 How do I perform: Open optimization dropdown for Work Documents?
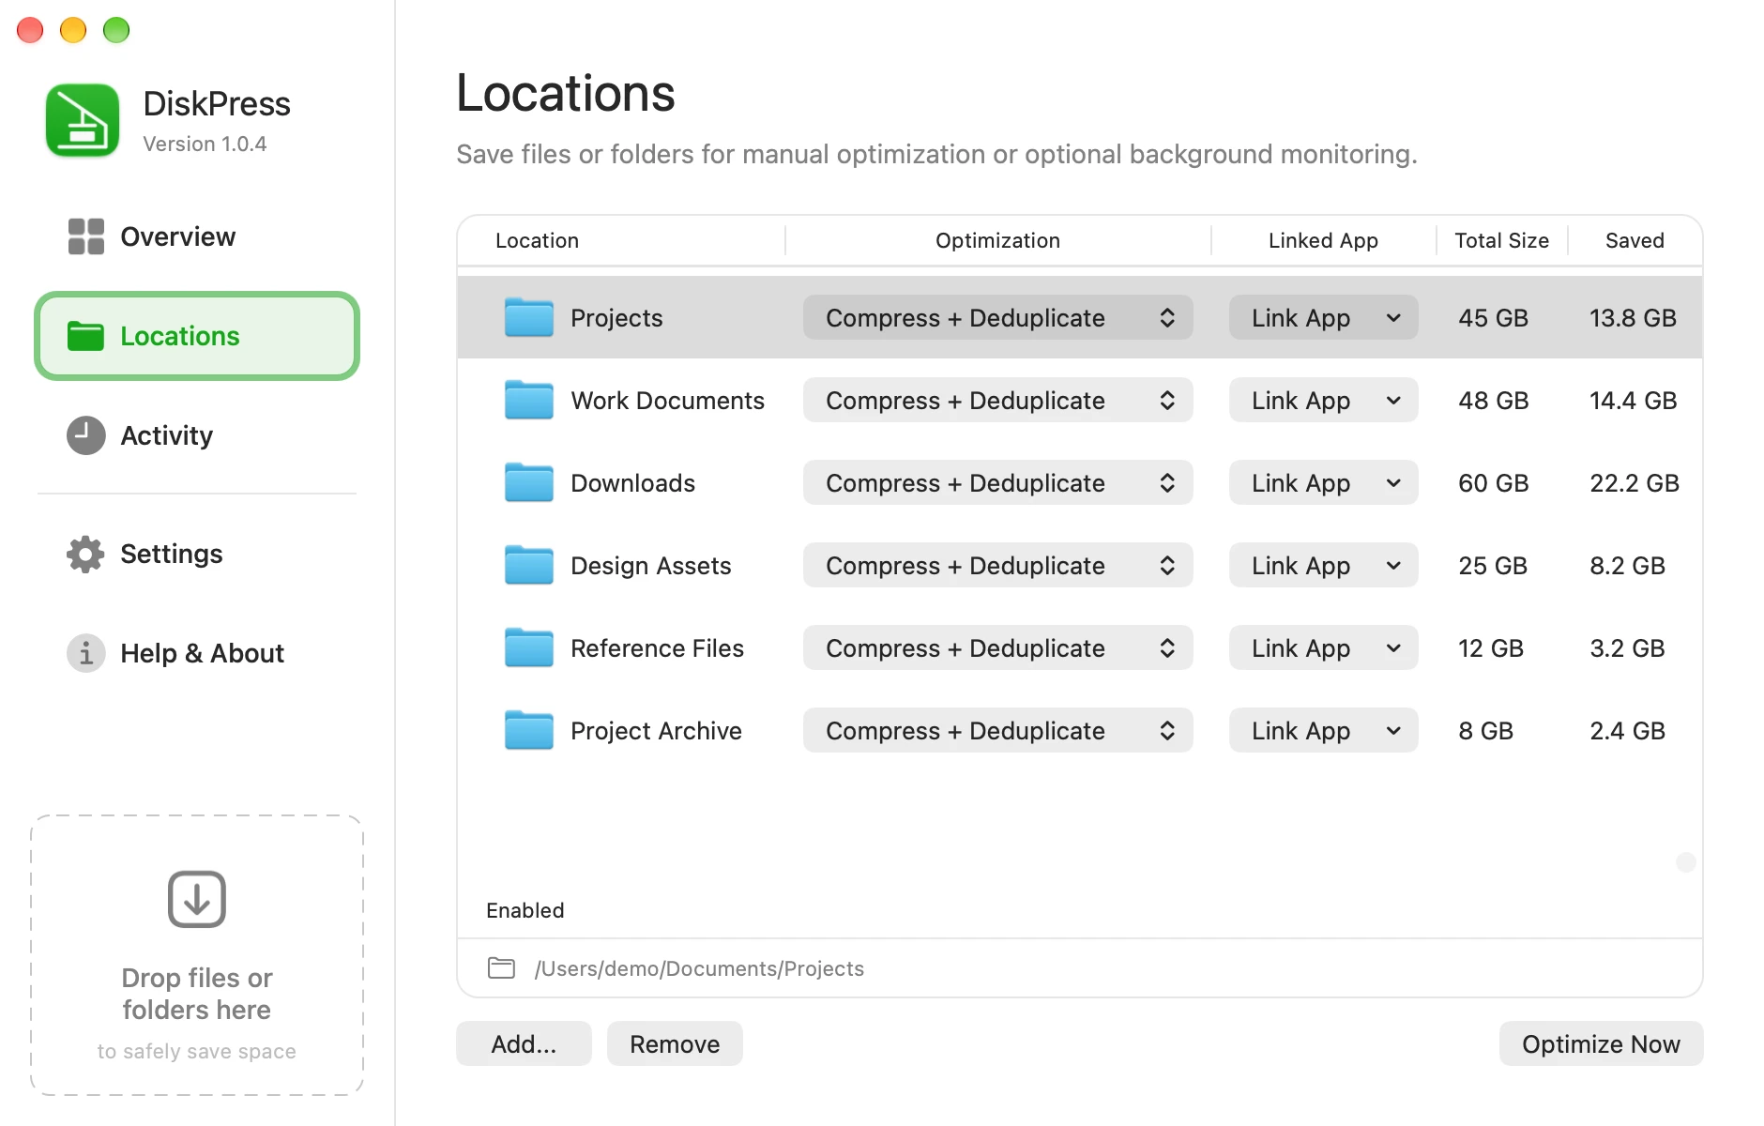coord(997,401)
